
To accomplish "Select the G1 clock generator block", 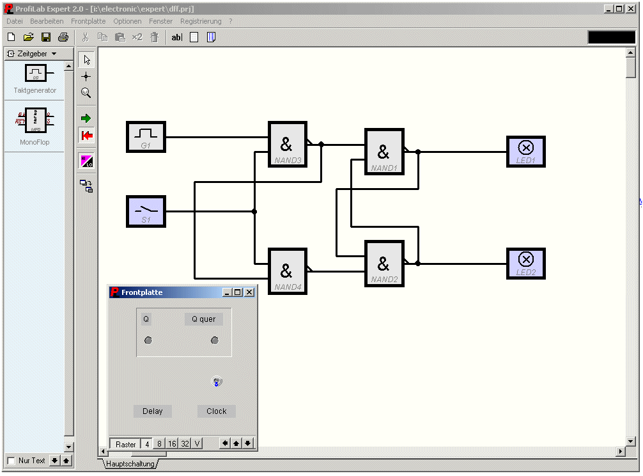I will (x=146, y=137).
